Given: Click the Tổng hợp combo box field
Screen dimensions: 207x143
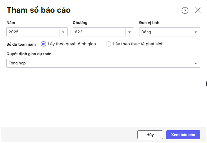Looking at the screenshot, I should 99,63.
